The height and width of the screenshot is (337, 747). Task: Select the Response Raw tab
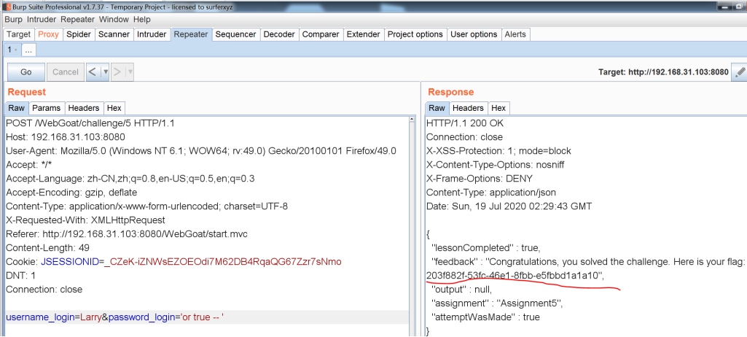click(437, 108)
